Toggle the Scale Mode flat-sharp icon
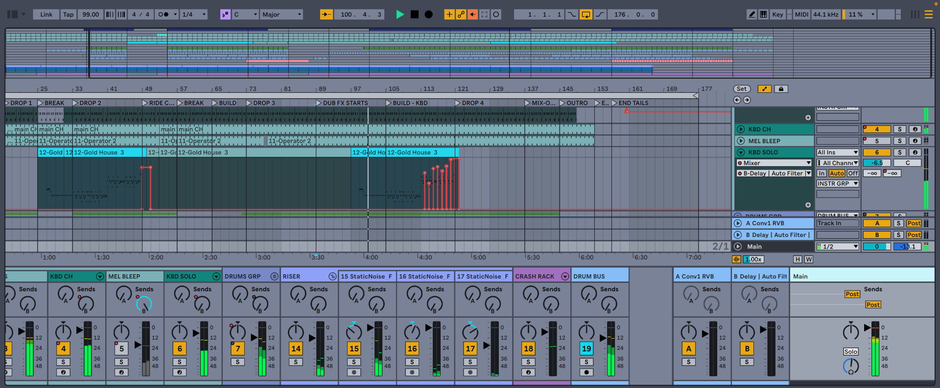 (225, 15)
